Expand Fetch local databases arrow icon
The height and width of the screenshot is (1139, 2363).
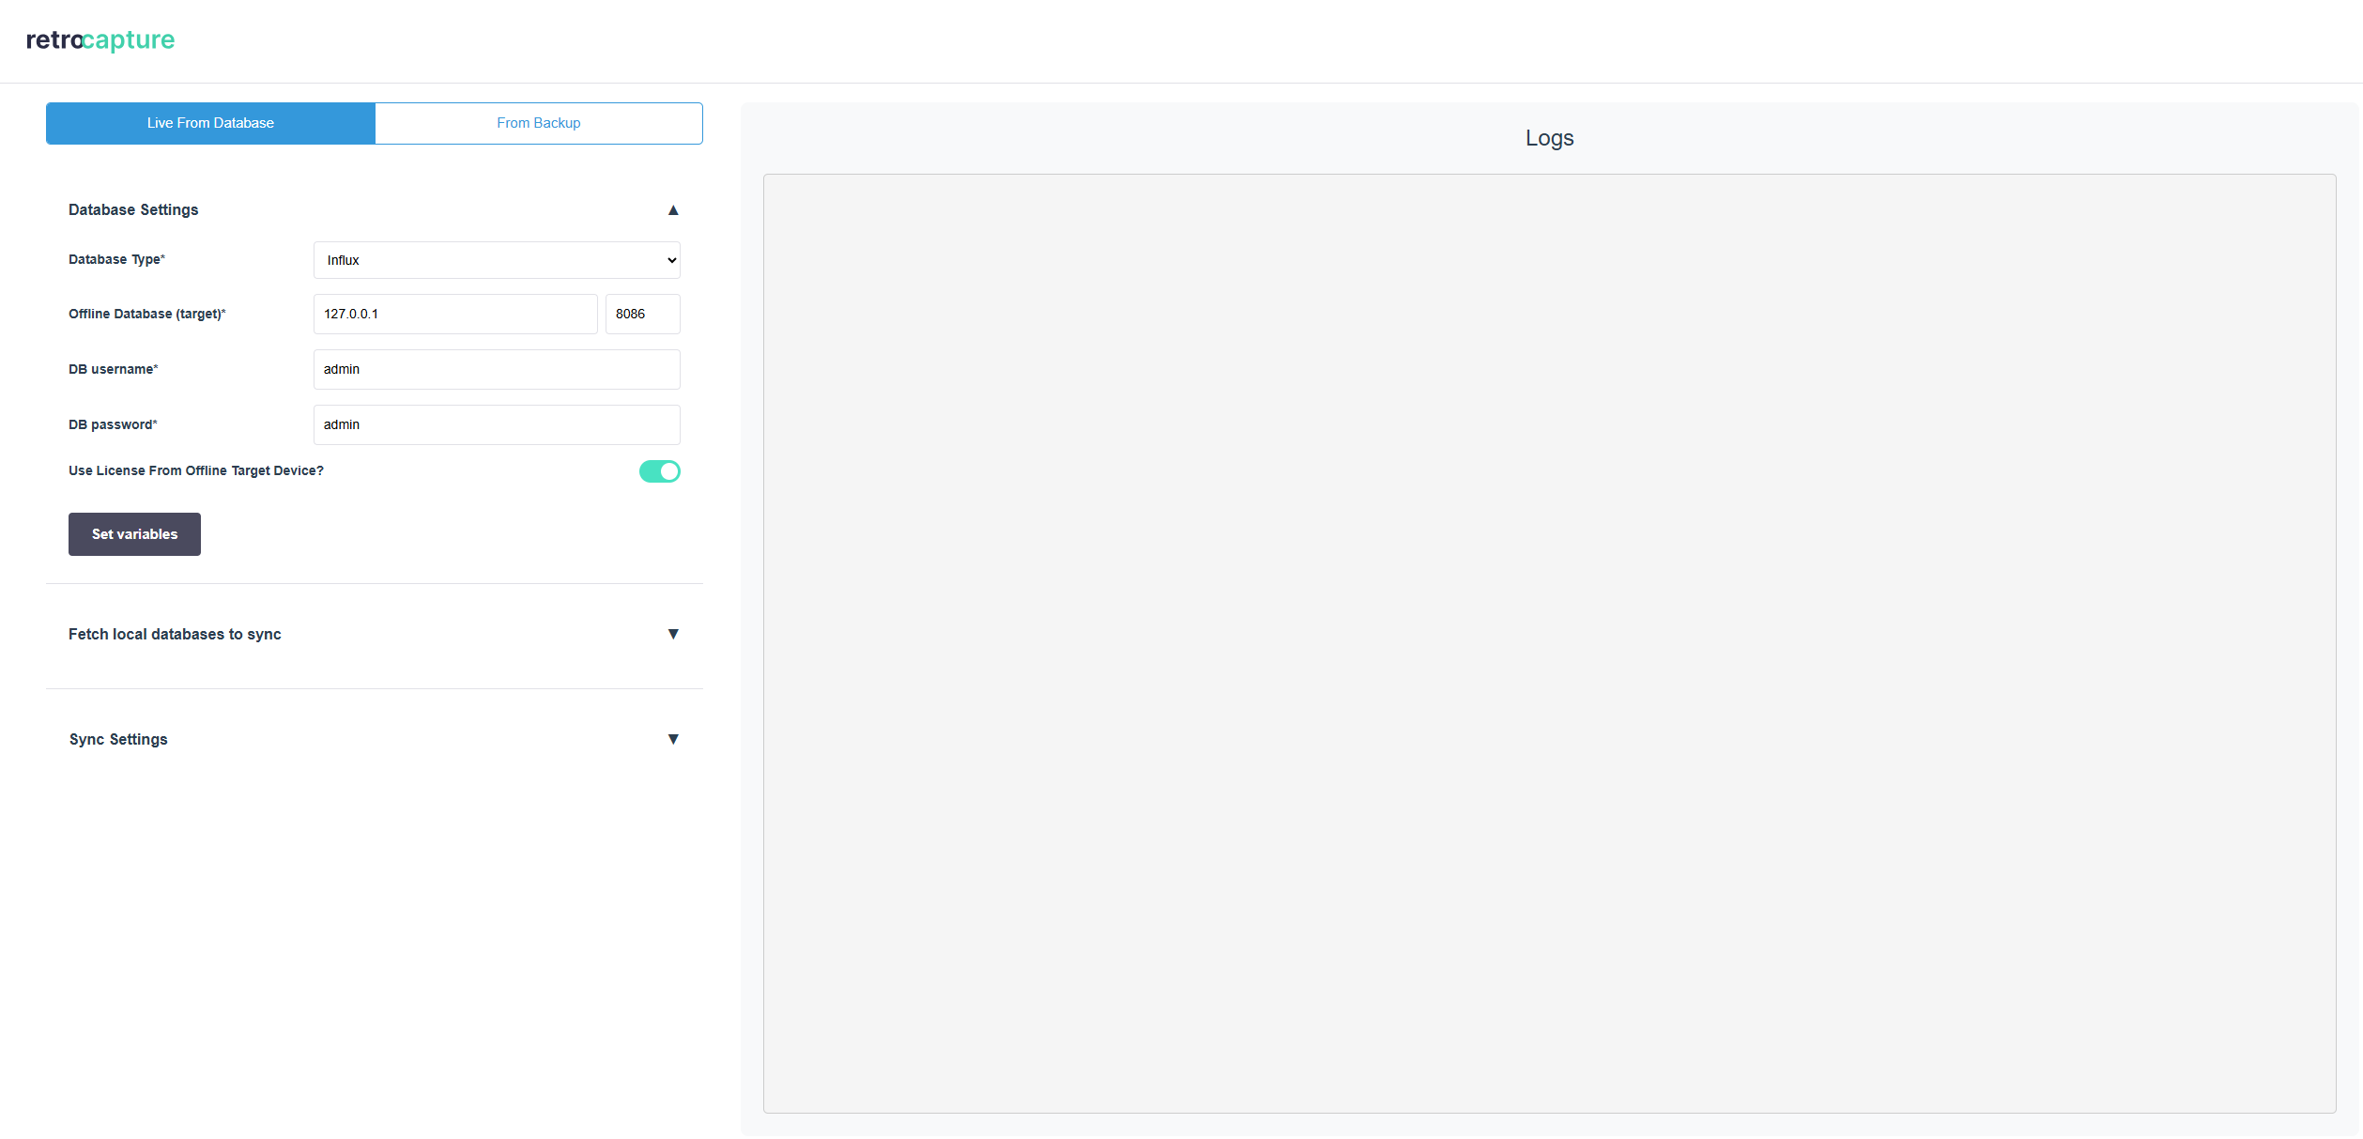673,635
